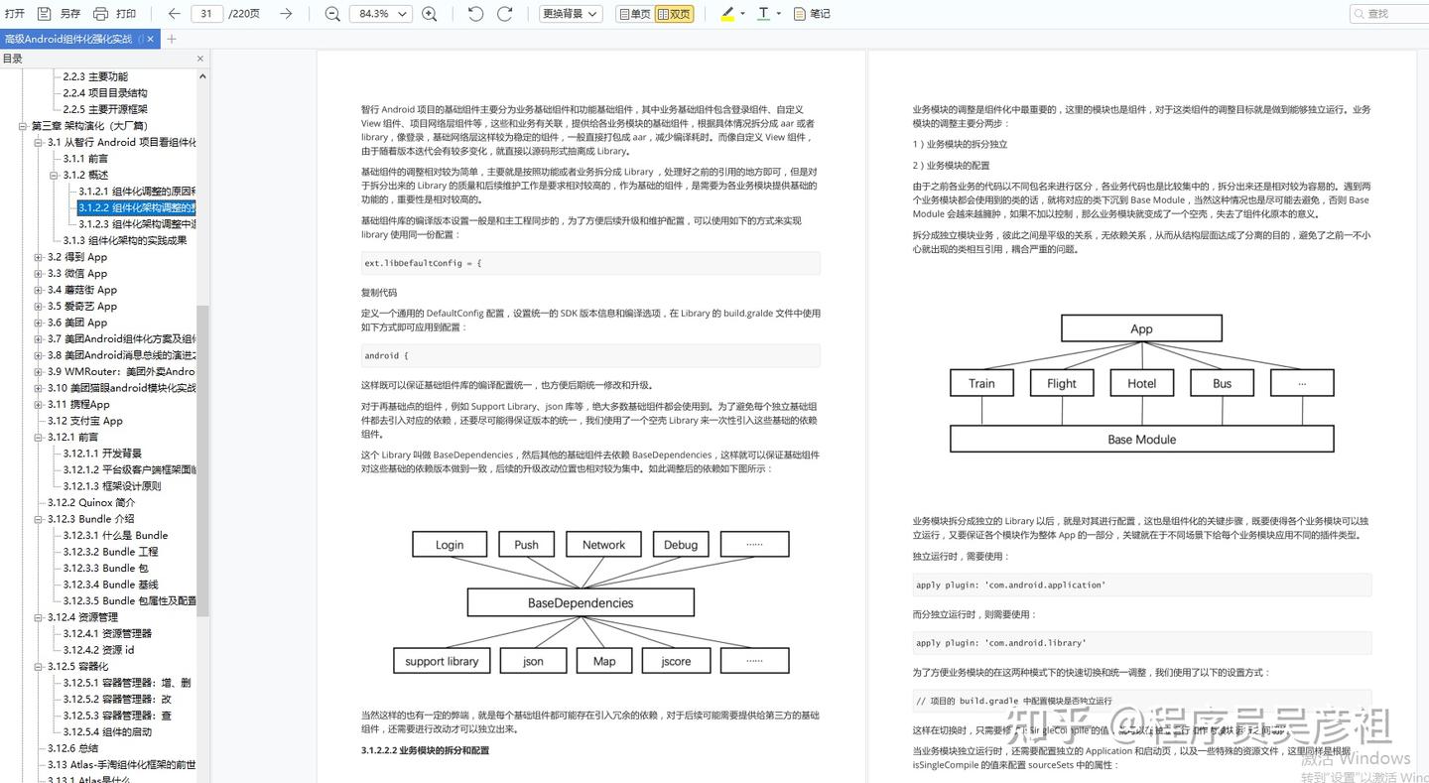Open the highlighter color dropdown arrow

pos(740,14)
